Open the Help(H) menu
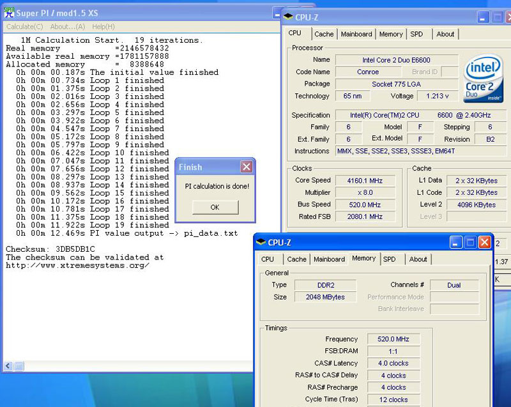 point(103,27)
